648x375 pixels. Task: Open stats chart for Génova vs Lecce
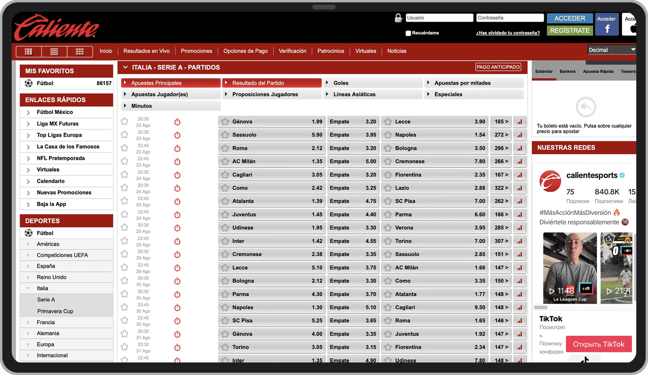click(520, 122)
